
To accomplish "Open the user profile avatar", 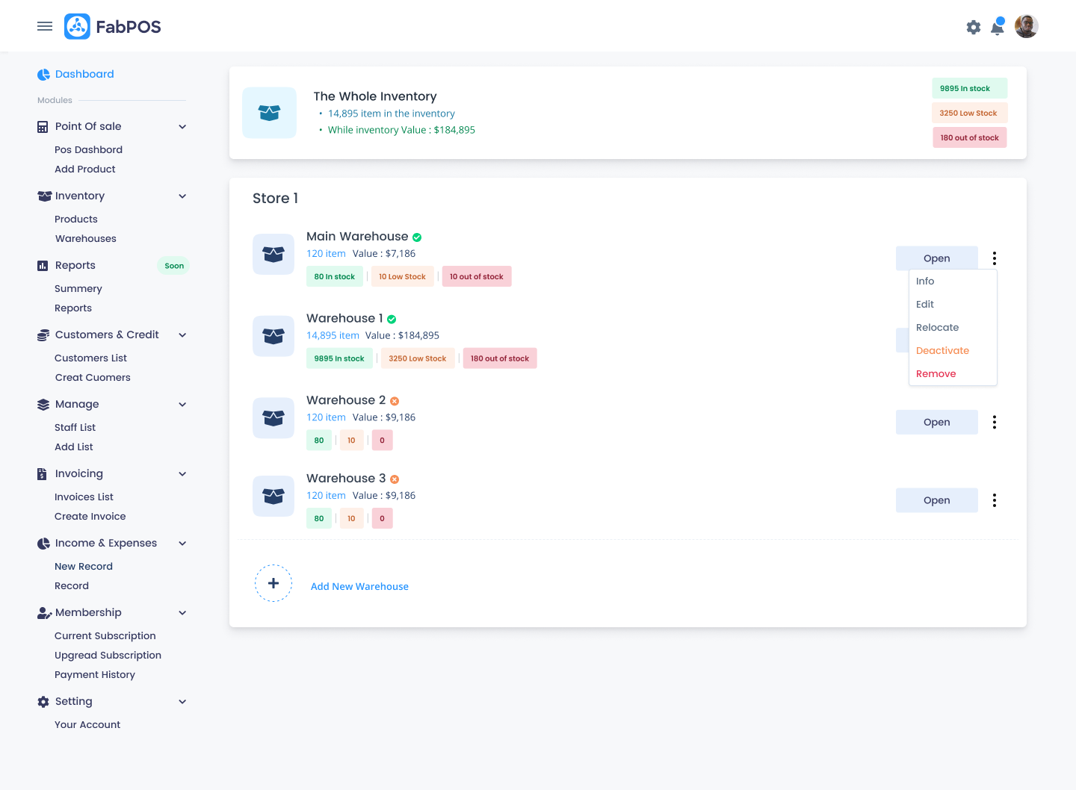I will click(x=1027, y=26).
